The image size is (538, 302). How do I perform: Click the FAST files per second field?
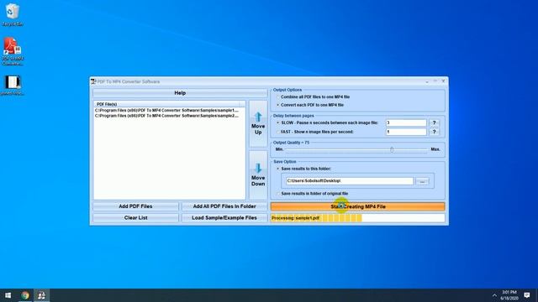coord(406,132)
